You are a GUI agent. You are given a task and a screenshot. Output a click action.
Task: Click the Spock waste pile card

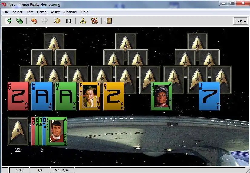coord(57,131)
